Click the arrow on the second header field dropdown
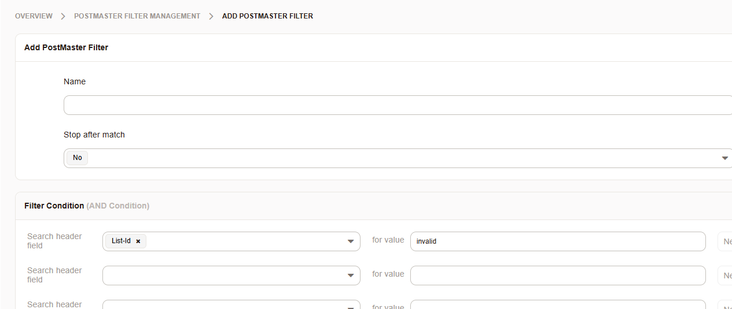 click(x=350, y=276)
